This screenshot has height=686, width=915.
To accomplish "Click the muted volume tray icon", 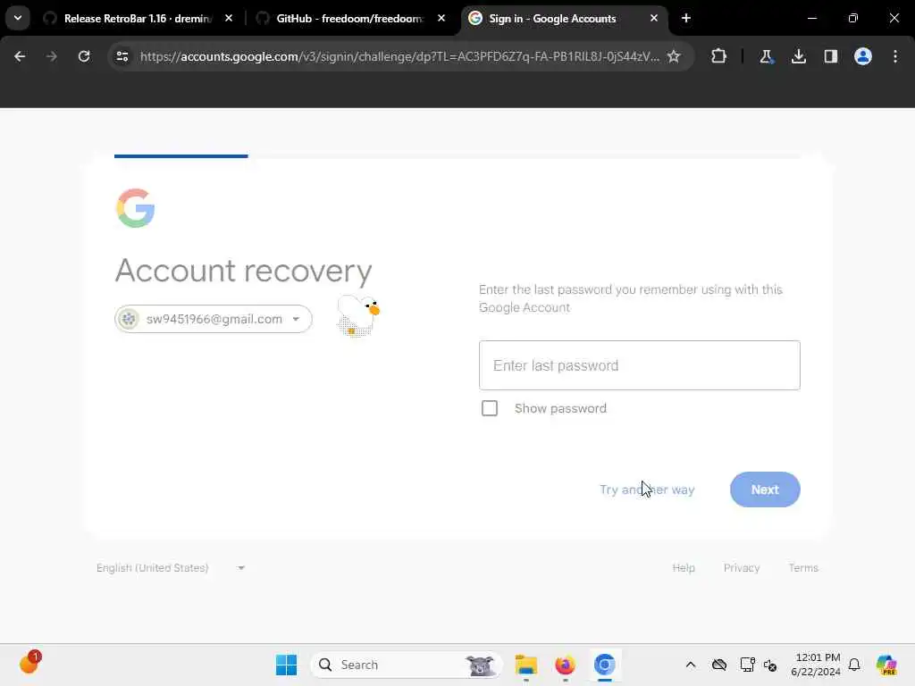I will coord(770,665).
